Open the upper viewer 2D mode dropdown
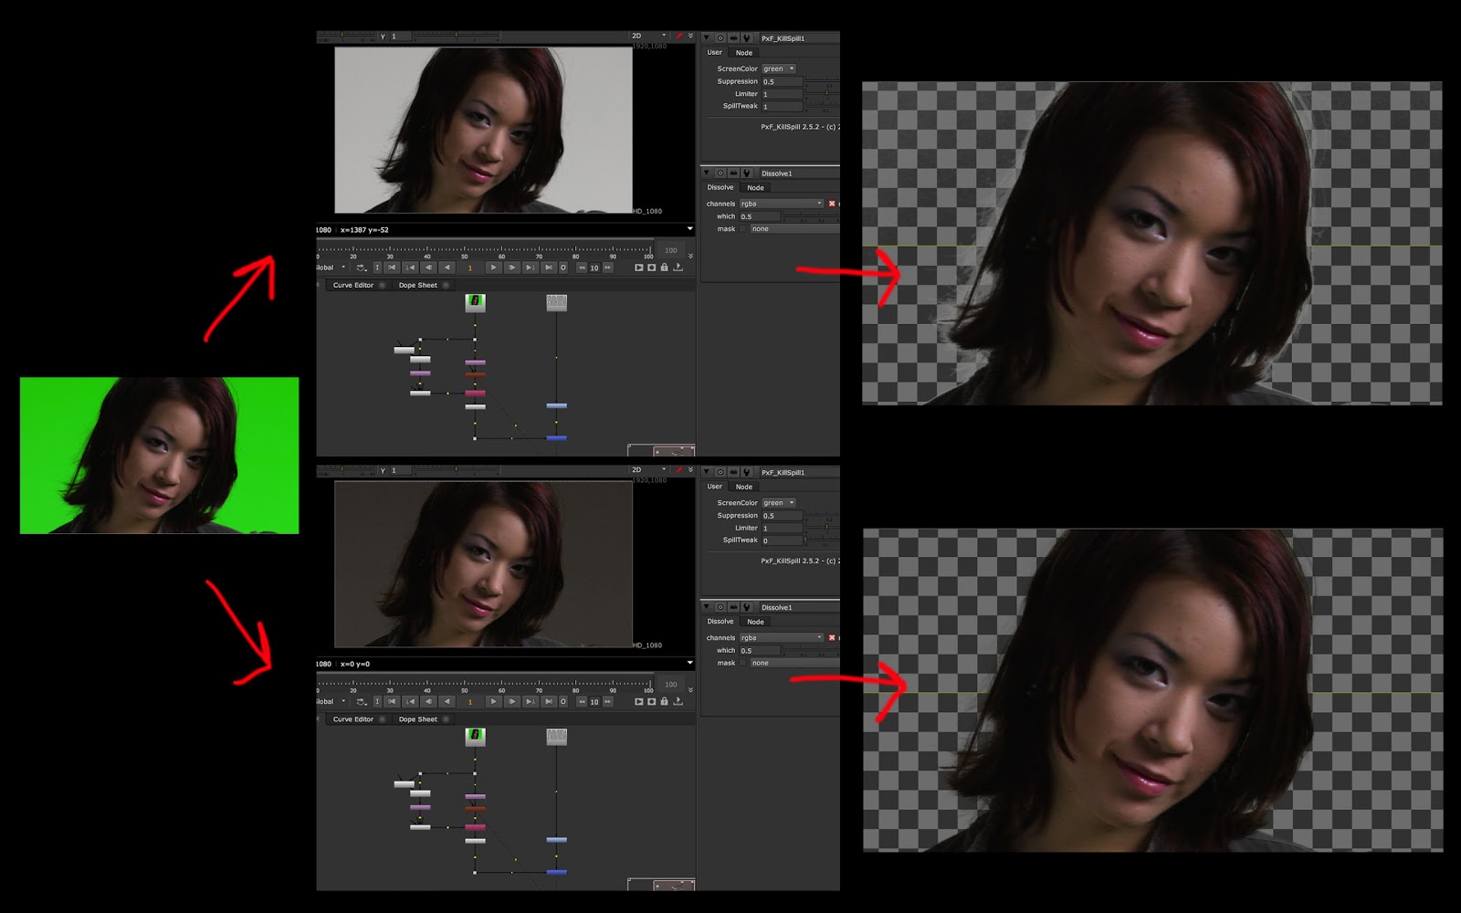Screen dimensions: 1461x913 pyautogui.click(x=649, y=36)
